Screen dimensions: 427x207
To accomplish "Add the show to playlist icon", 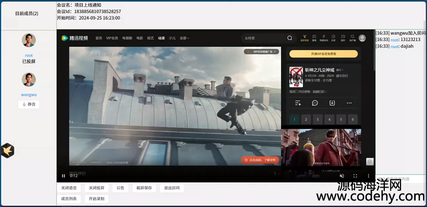I will (298, 103).
